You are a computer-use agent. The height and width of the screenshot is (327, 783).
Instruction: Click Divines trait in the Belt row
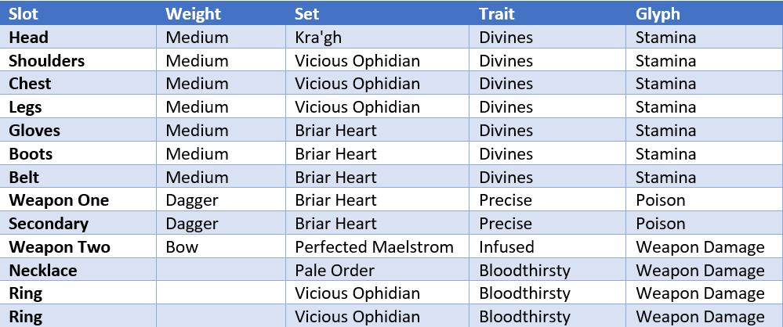coord(506,178)
